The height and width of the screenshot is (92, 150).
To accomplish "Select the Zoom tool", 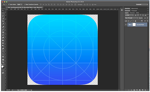I will [x=3, y=62].
